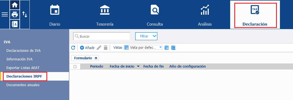Refresh the list with reload icon
293x100 pixels.
(x=73, y=48)
